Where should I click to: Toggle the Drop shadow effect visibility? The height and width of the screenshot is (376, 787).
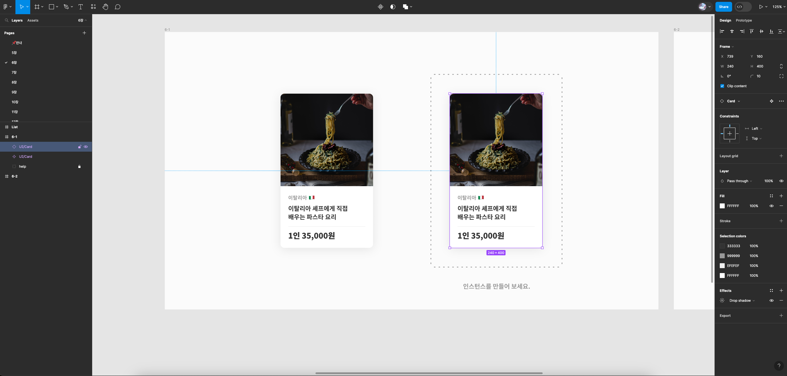point(771,300)
